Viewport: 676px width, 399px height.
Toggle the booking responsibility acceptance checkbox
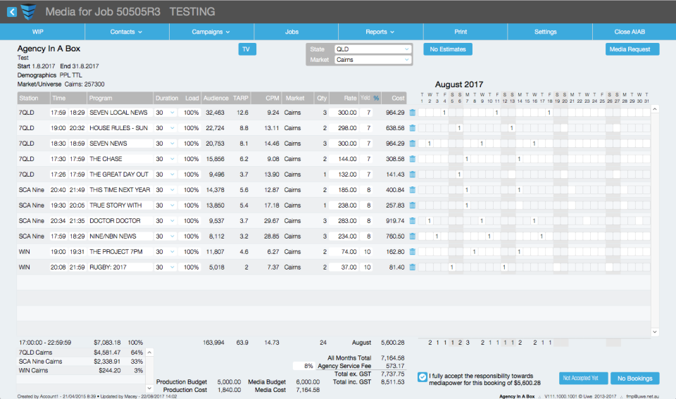(423, 377)
